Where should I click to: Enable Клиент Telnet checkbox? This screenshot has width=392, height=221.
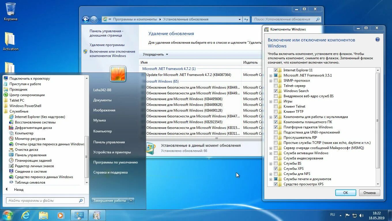click(x=276, y=106)
